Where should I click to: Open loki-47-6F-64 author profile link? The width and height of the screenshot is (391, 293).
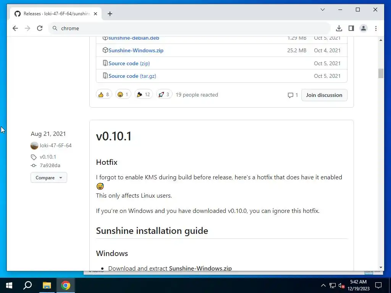56,145
